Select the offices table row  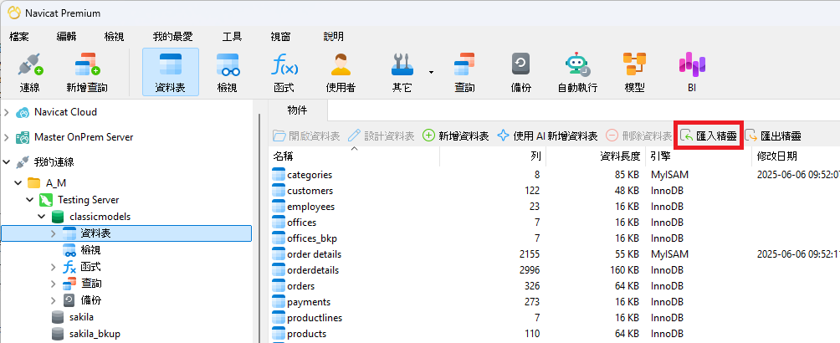[x=555, y=223]
